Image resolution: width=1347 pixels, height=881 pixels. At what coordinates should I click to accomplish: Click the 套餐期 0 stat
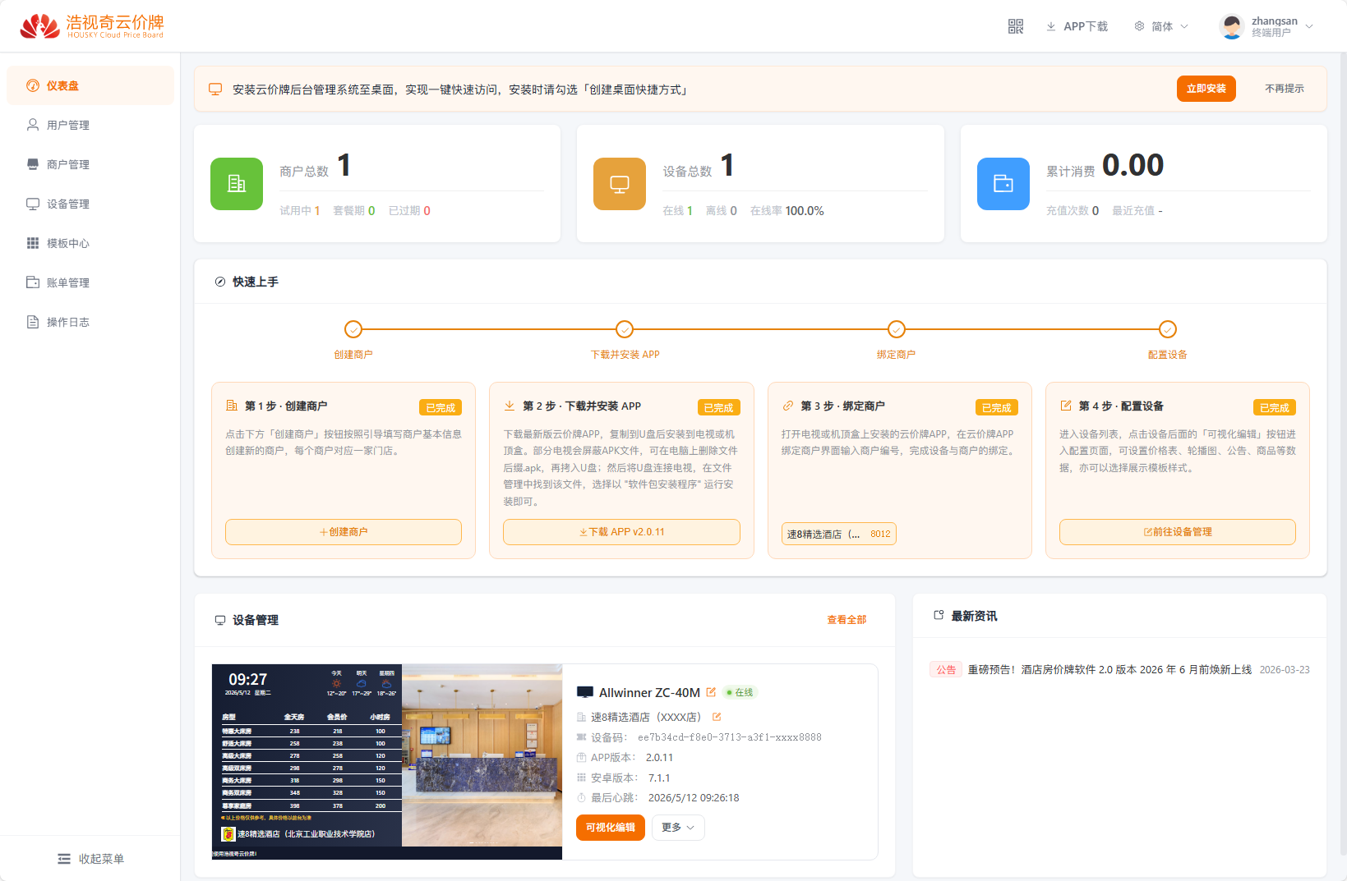(354, 211)
